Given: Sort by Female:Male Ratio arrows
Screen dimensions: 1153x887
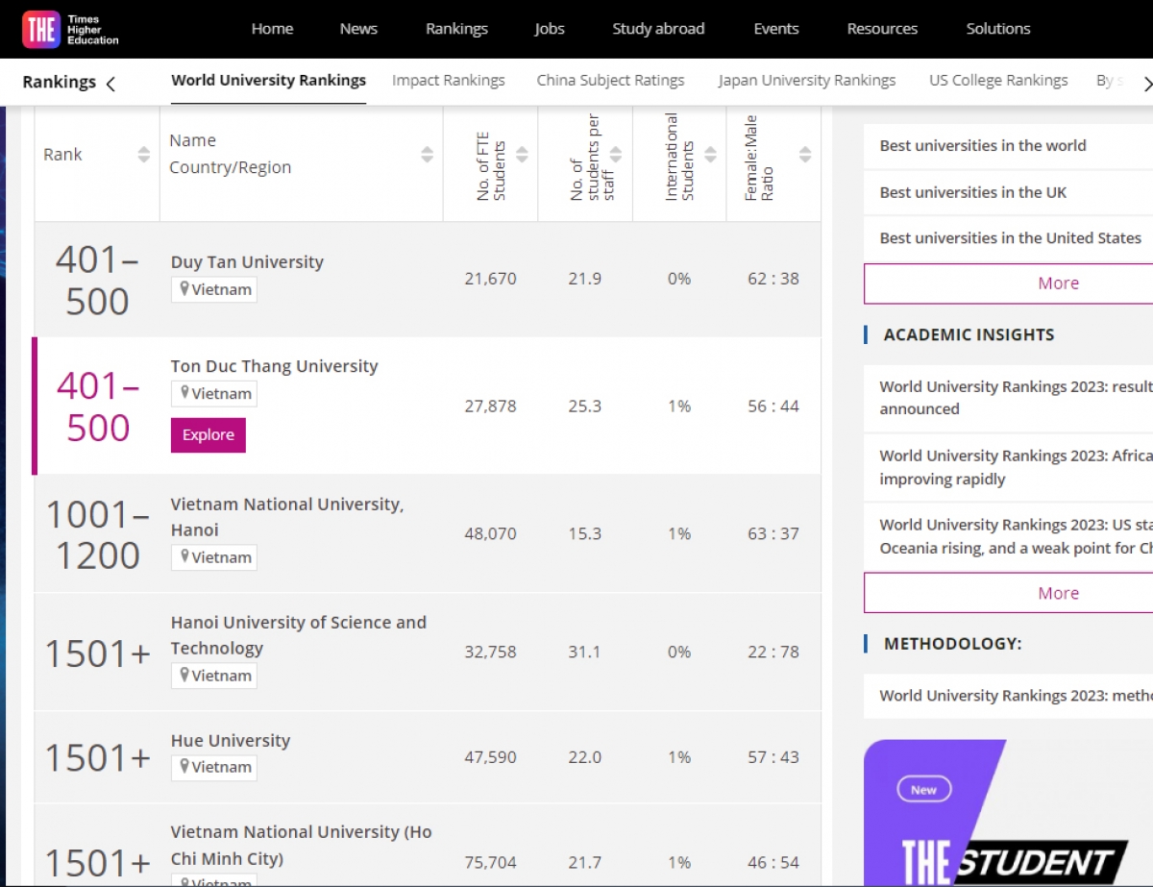Looking at the screenshot, I should click(805, 155).
